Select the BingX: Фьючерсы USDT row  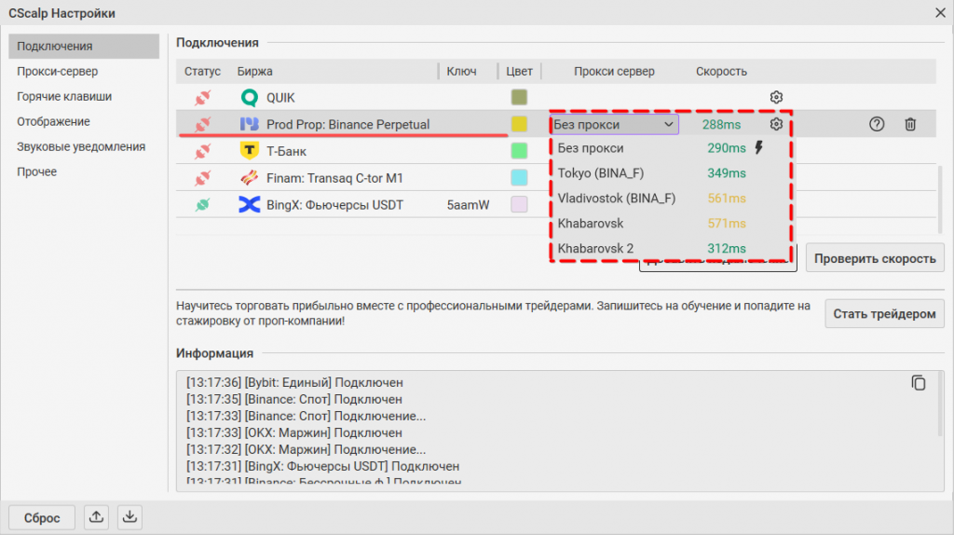click(334, 204)
